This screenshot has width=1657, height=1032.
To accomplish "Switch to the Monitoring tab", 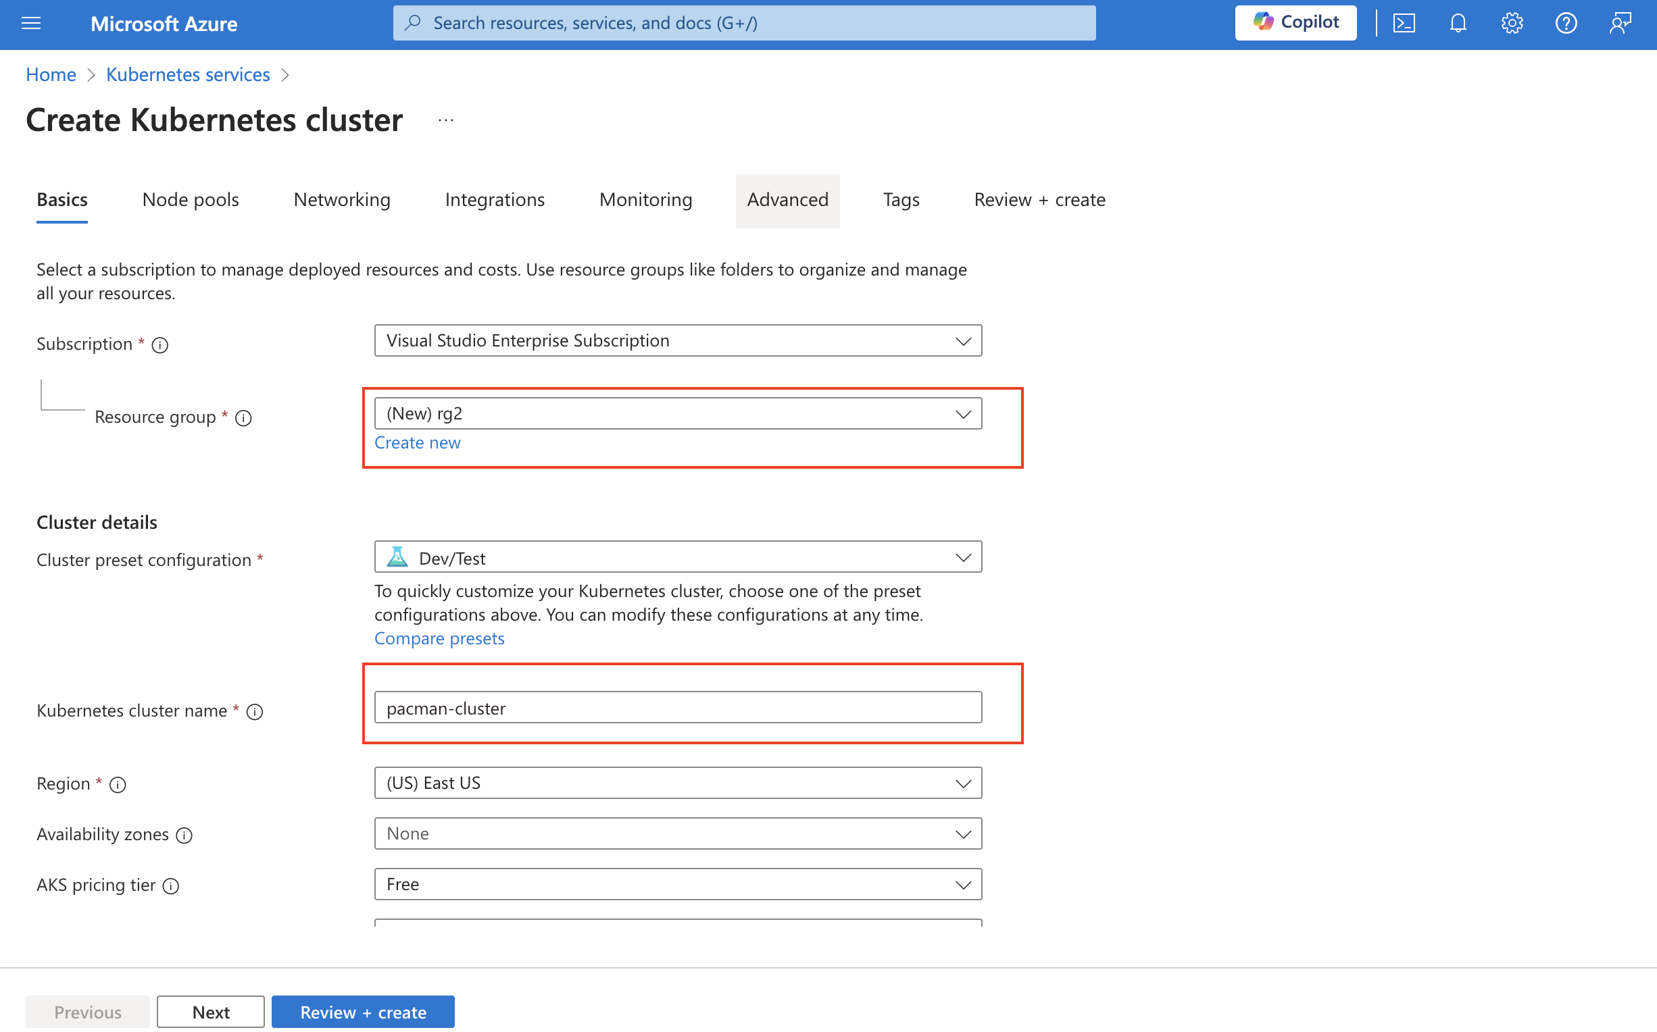I will tap(646, 199).
